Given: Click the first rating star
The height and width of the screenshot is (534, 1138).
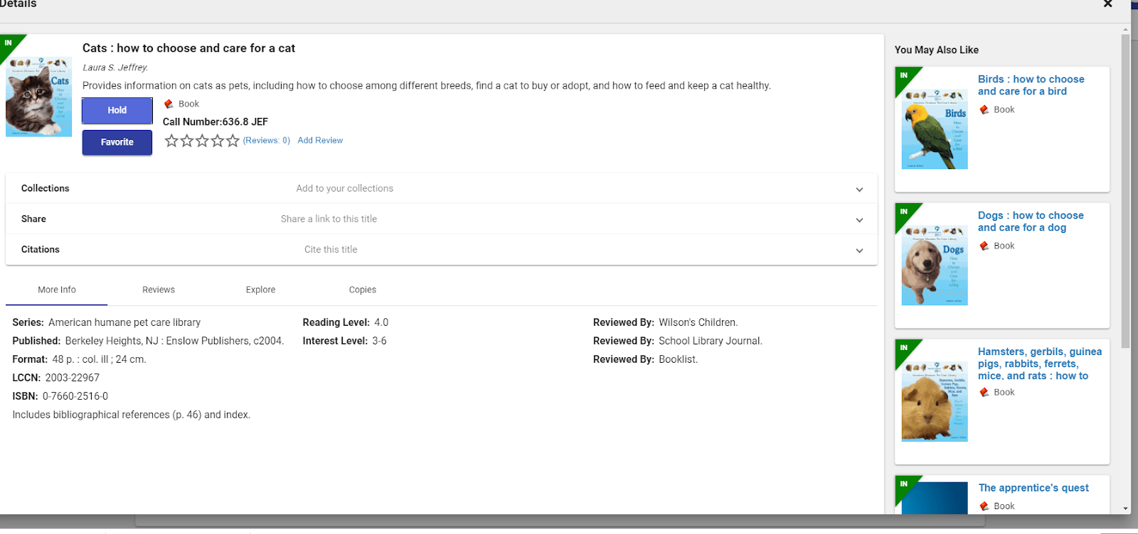Looking at the screenshot, I should pos(171,141).
